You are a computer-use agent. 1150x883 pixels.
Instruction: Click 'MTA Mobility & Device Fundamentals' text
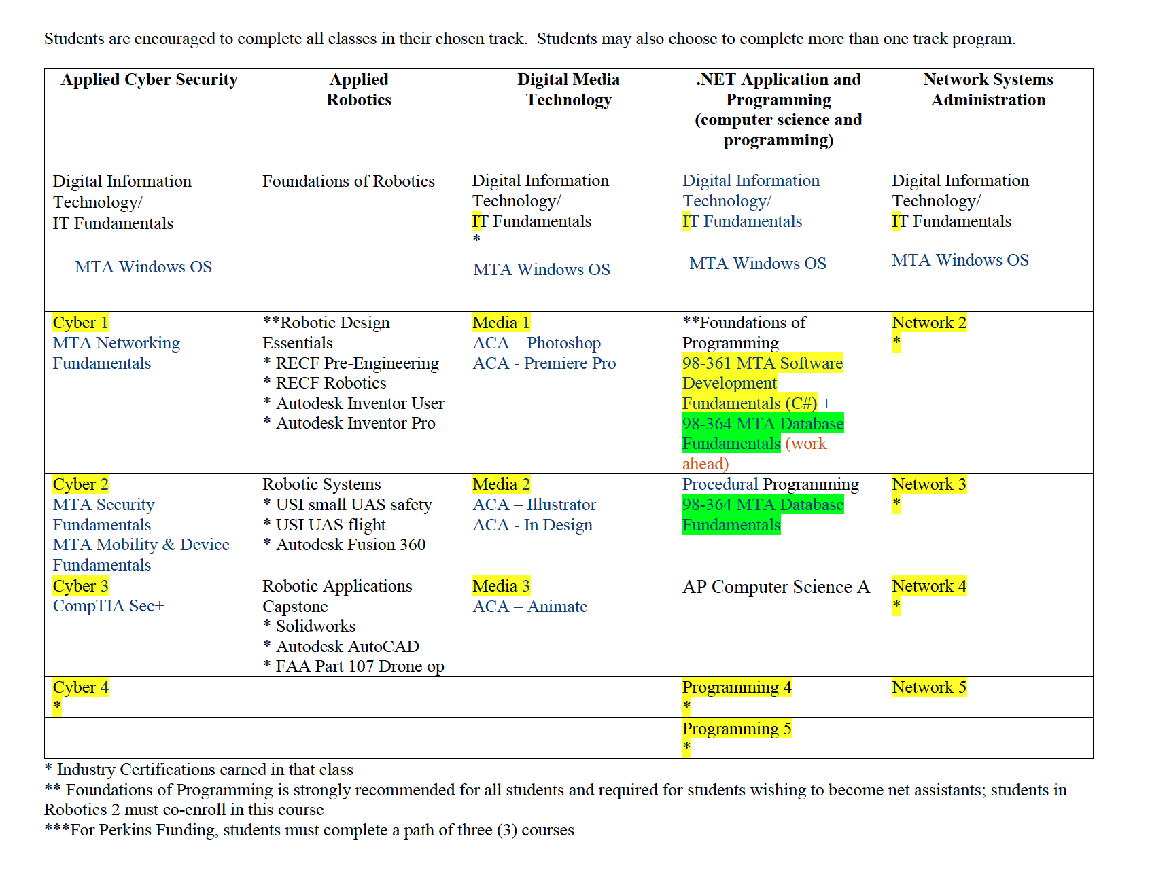click(141, 555)
